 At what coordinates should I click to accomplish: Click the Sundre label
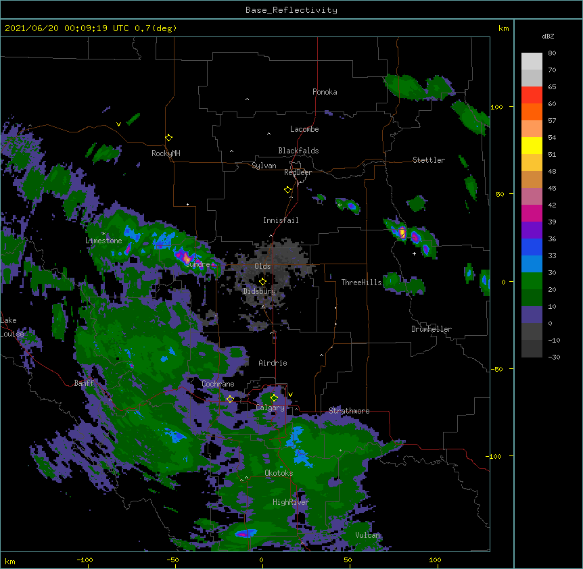[x=197, y=264]
